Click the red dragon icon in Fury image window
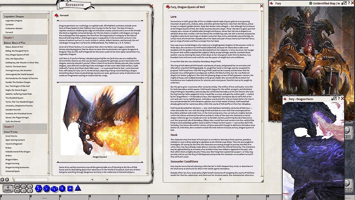The height and width of the screenshot is (200, 355). (271, 3)
